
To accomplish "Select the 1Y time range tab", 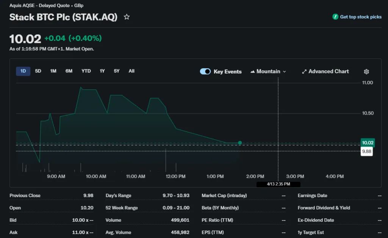I will click(x=102, y=71).
